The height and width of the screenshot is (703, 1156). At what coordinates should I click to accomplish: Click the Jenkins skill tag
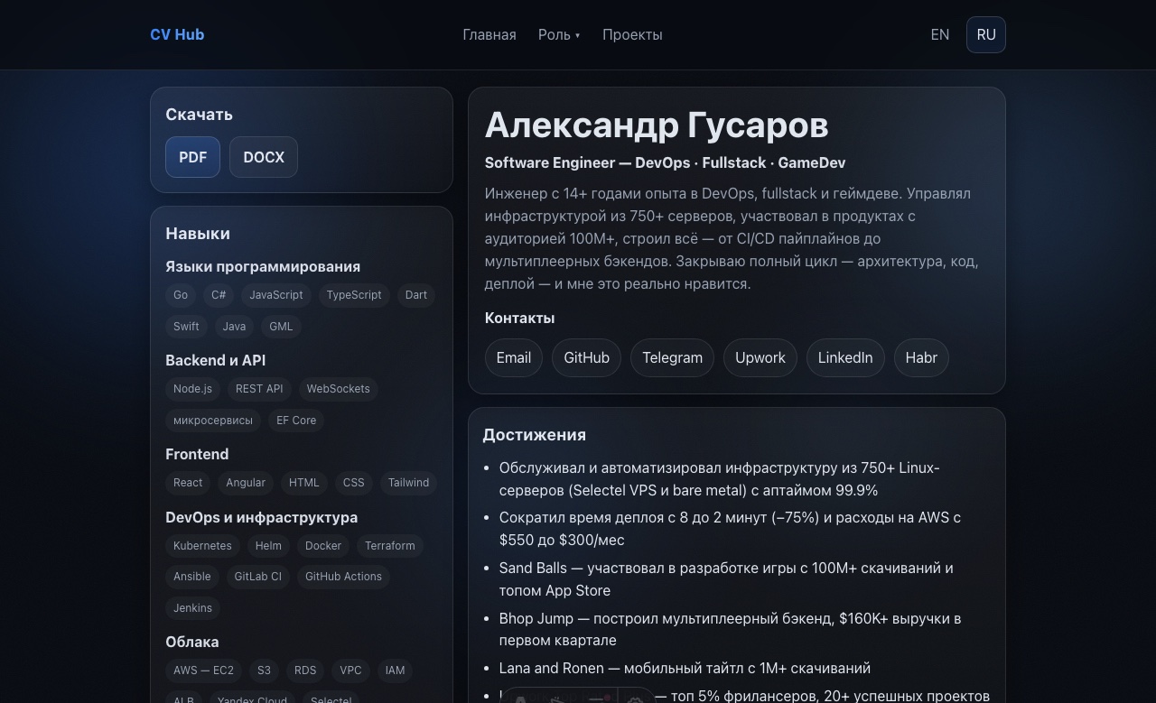point(193,608)
